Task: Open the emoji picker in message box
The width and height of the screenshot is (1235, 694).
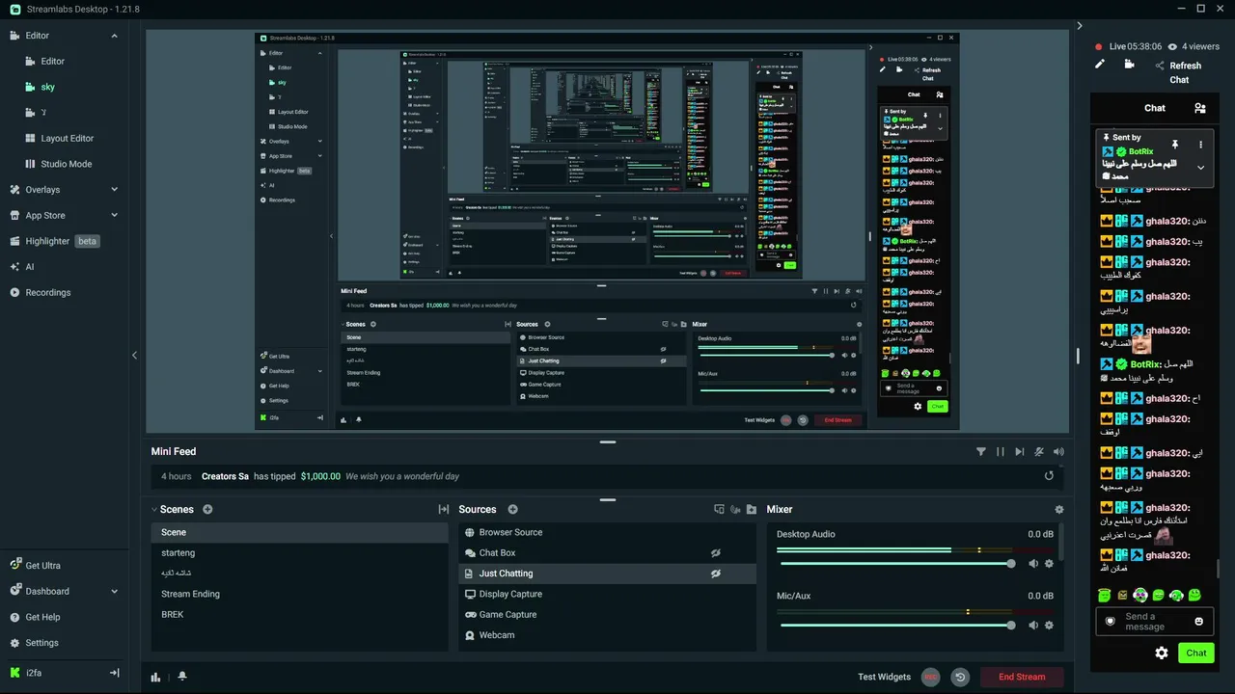Action: click(x=1199, y=622)
